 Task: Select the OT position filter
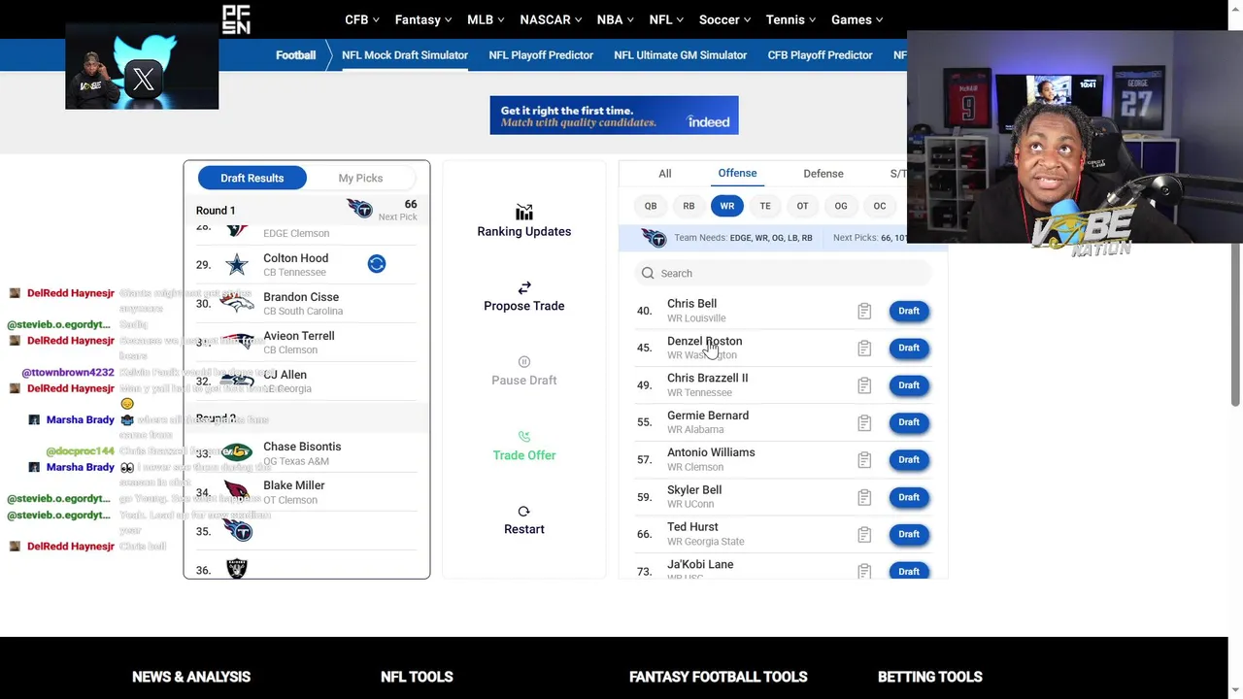click(x=802, y=206)
